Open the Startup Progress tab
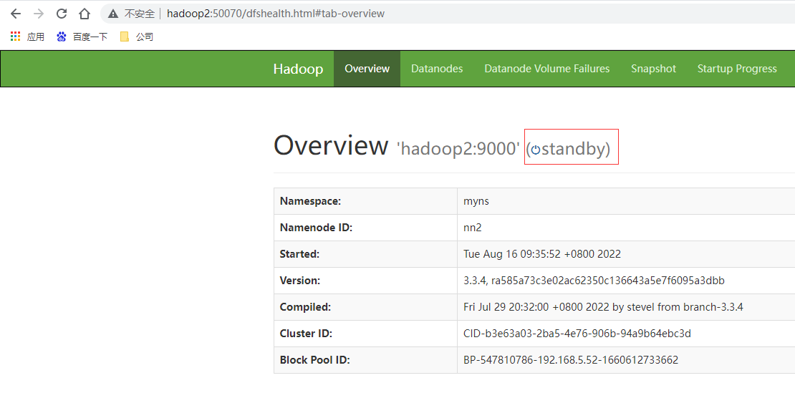795x393 pixels. coord(737,69)
